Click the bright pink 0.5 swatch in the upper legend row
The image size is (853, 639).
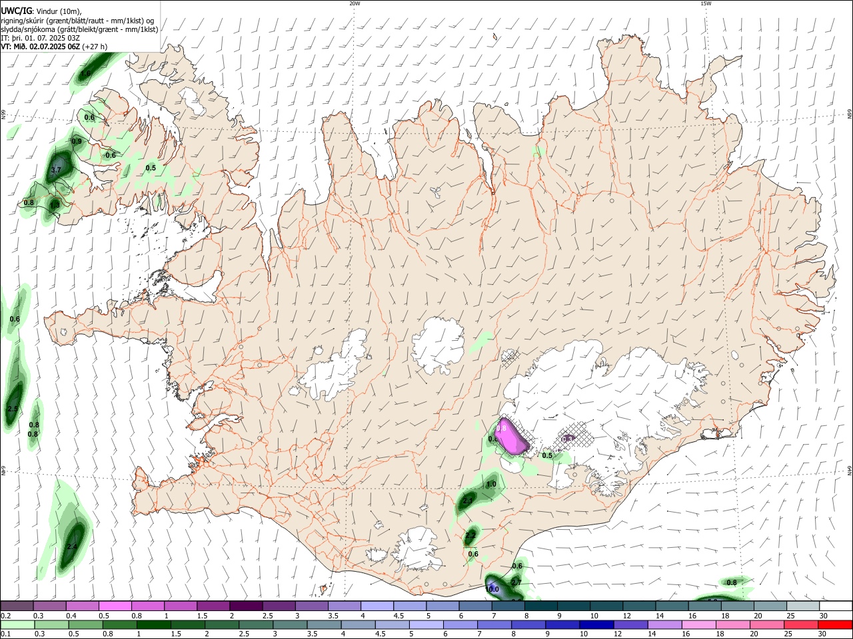pos(115,606)
